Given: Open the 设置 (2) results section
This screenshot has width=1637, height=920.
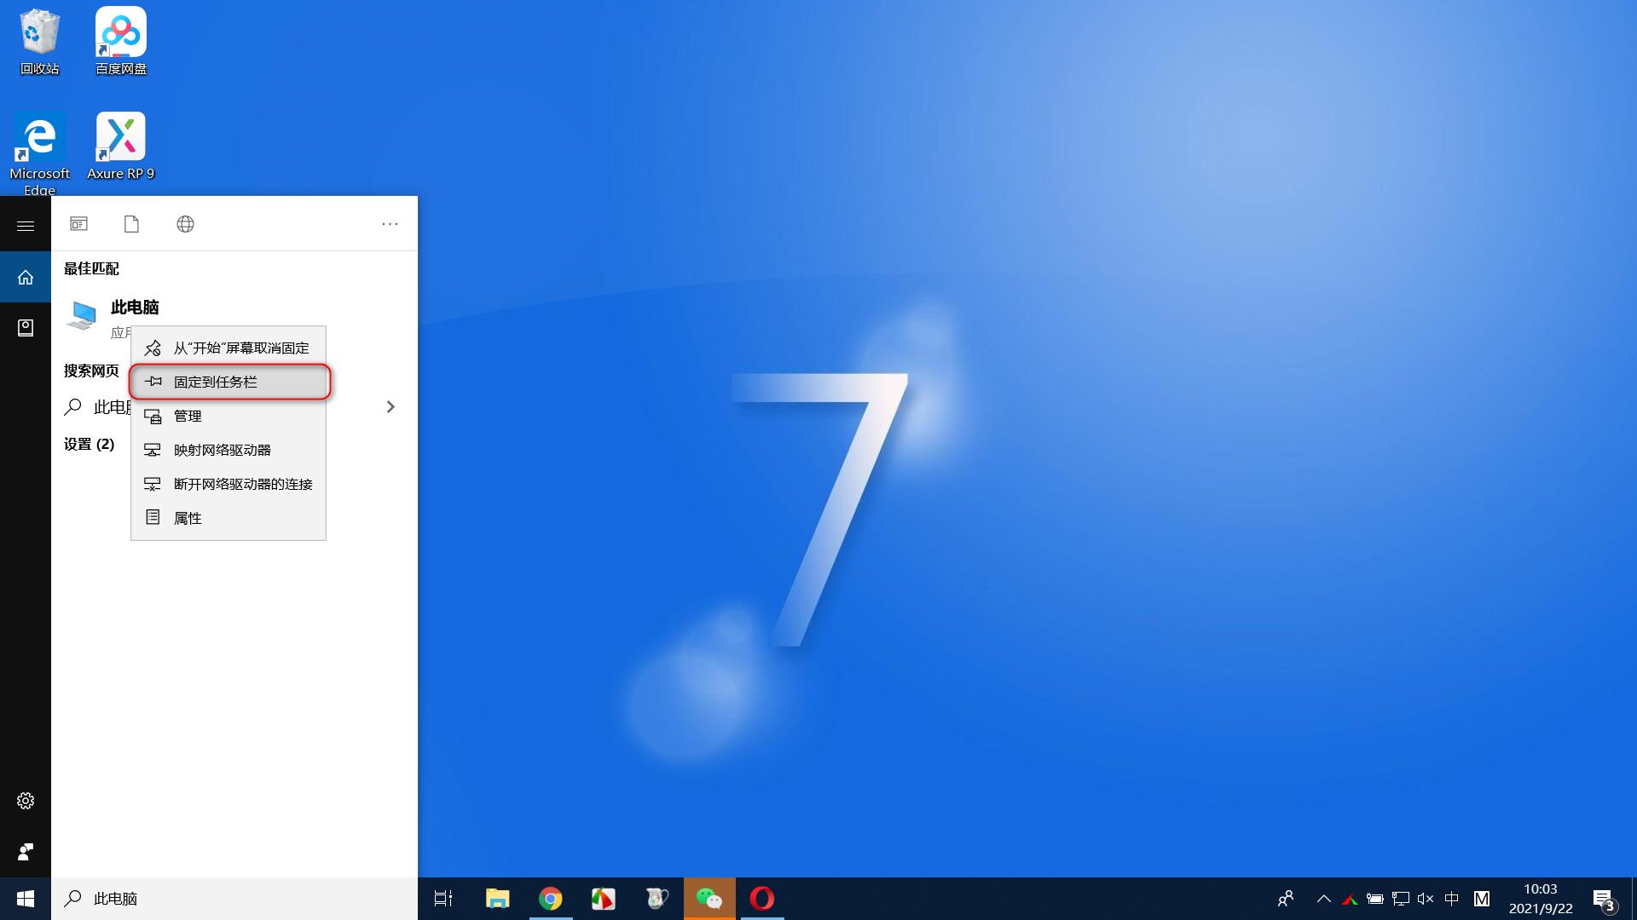Looking at the screenshot, I should (89, 444).
